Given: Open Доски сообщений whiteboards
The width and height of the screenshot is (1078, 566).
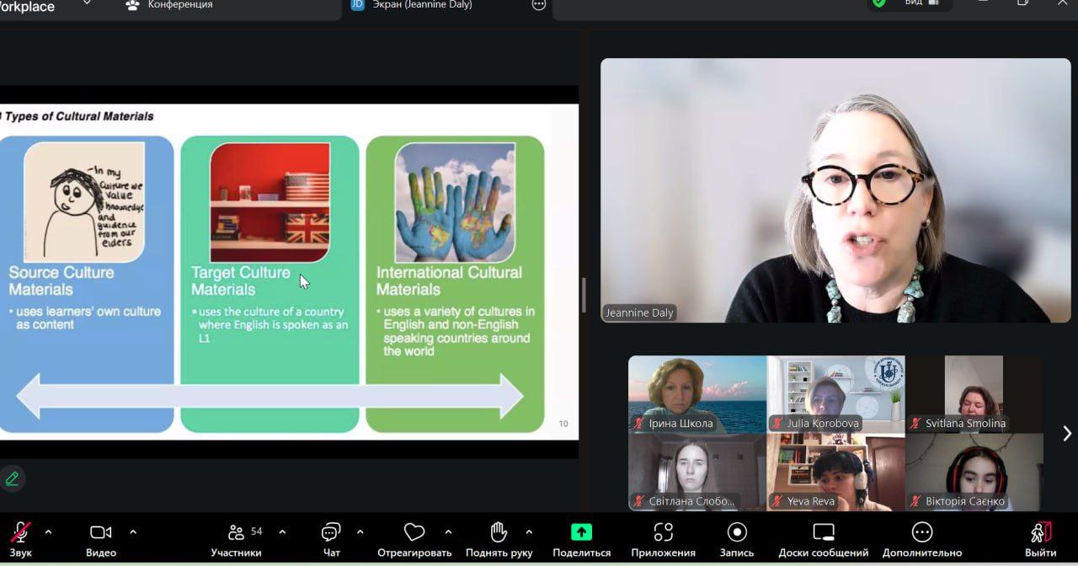Looking at the screenshot, I should [823, 532].
